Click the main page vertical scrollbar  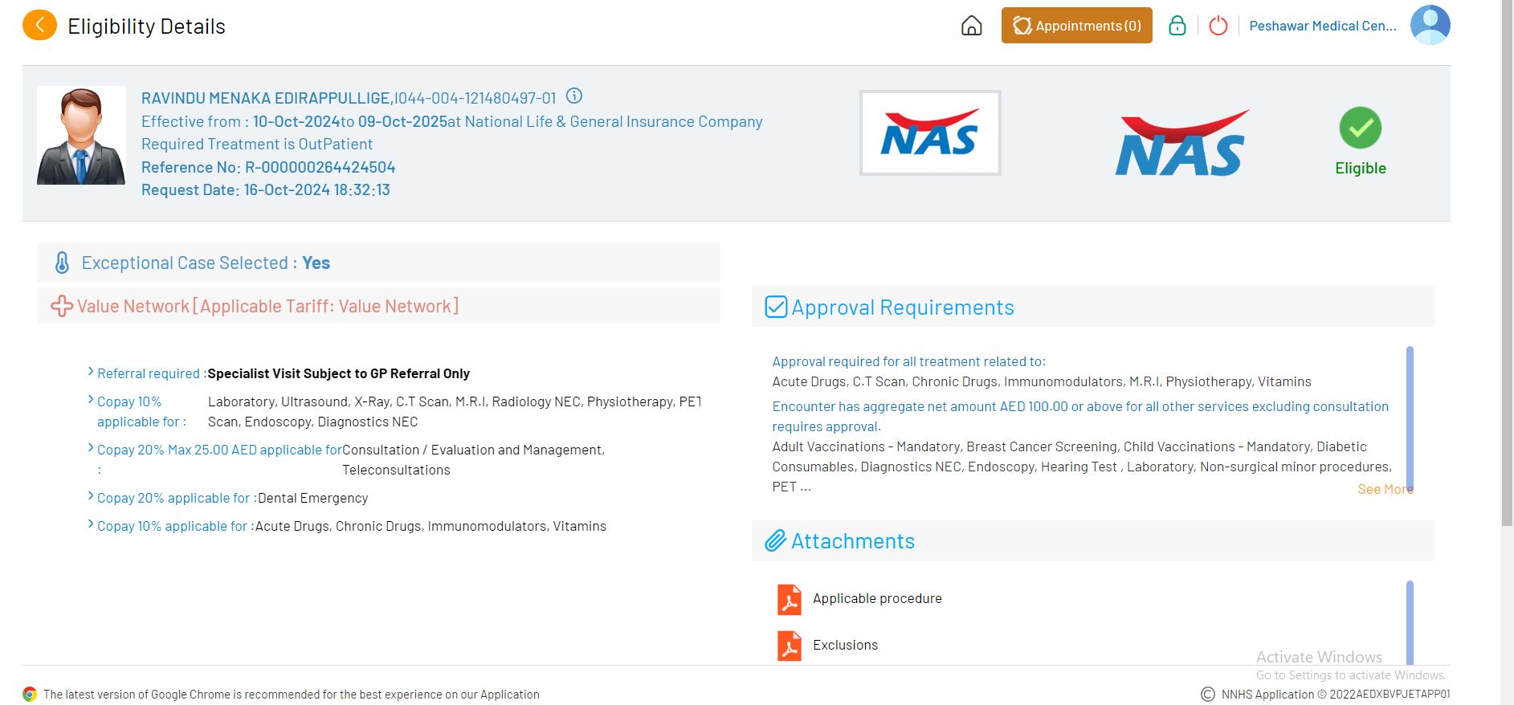1507,263
